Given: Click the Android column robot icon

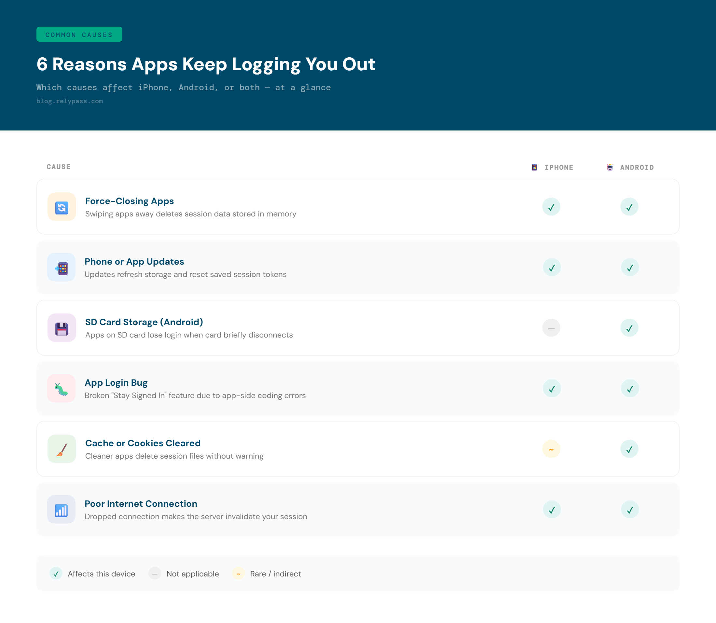Looking at the screenshot, I should click(x=610, y=167).
